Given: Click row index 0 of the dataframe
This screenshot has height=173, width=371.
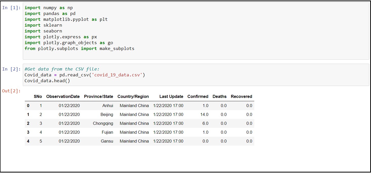Looking at the screenshot, I should pyautogui.click(x=28, y=106).
